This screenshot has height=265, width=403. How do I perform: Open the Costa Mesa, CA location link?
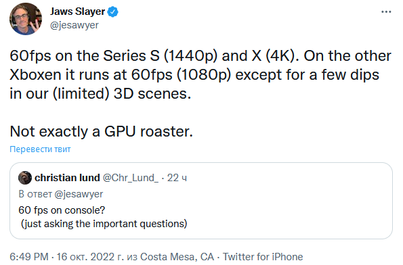tap(177, 257)
